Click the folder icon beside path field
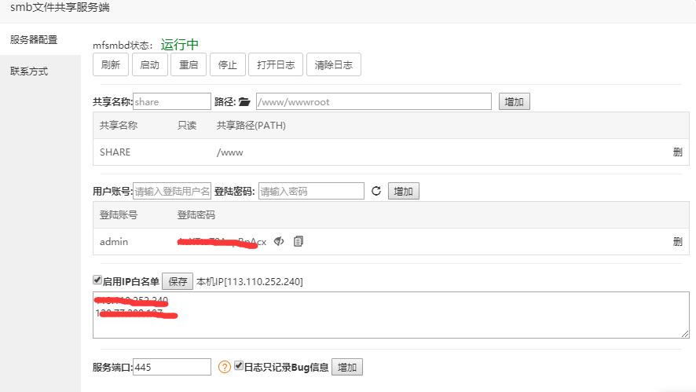Image resolution: width=696 pixels, height=392 pixels. pos(244,102)
